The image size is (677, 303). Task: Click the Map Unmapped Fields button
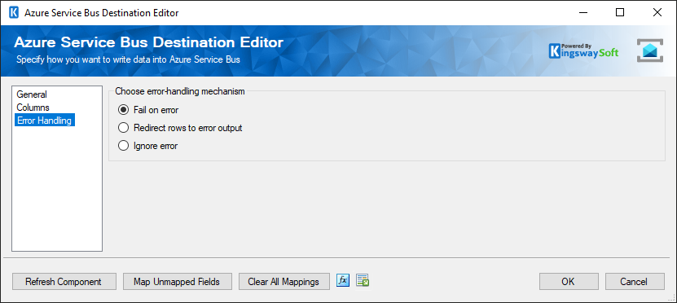178,282
